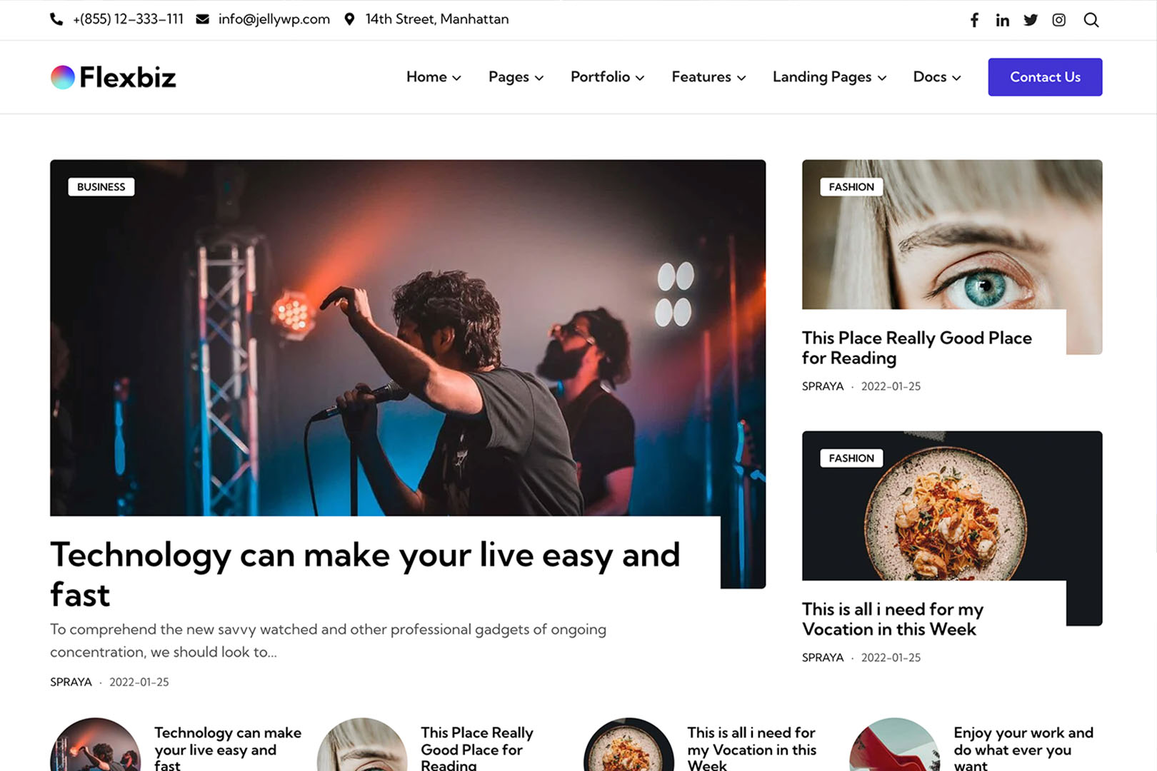Screen dimensions: 1157x771
Task: Click the envelope email icon
Action: [203, 19]
